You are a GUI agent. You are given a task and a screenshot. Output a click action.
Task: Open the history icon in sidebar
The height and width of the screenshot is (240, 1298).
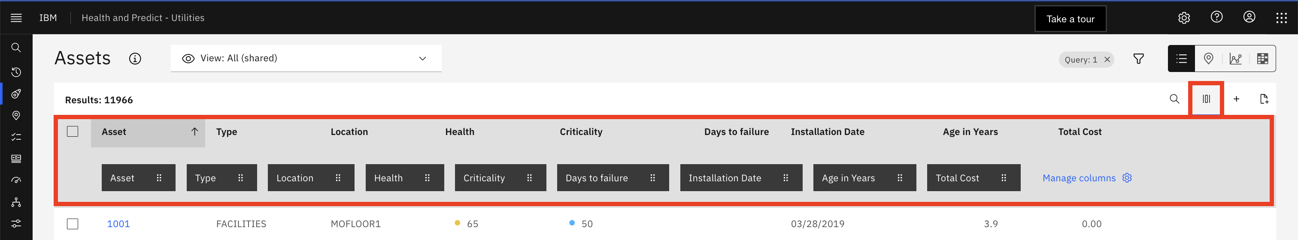pos(16,72)
